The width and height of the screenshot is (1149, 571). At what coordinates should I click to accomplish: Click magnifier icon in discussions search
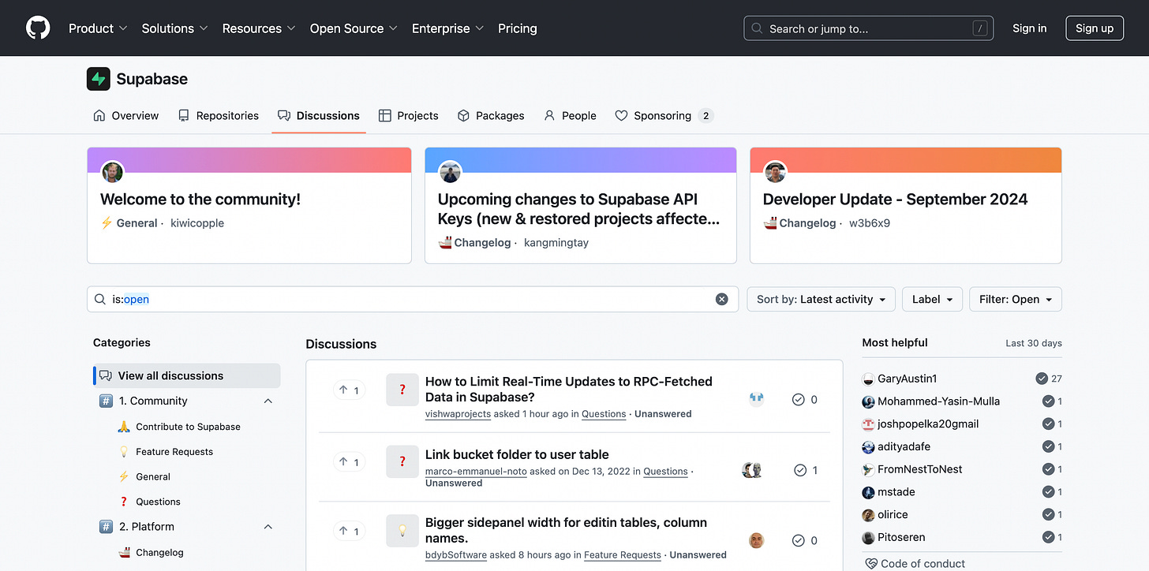tap(99, 299)
